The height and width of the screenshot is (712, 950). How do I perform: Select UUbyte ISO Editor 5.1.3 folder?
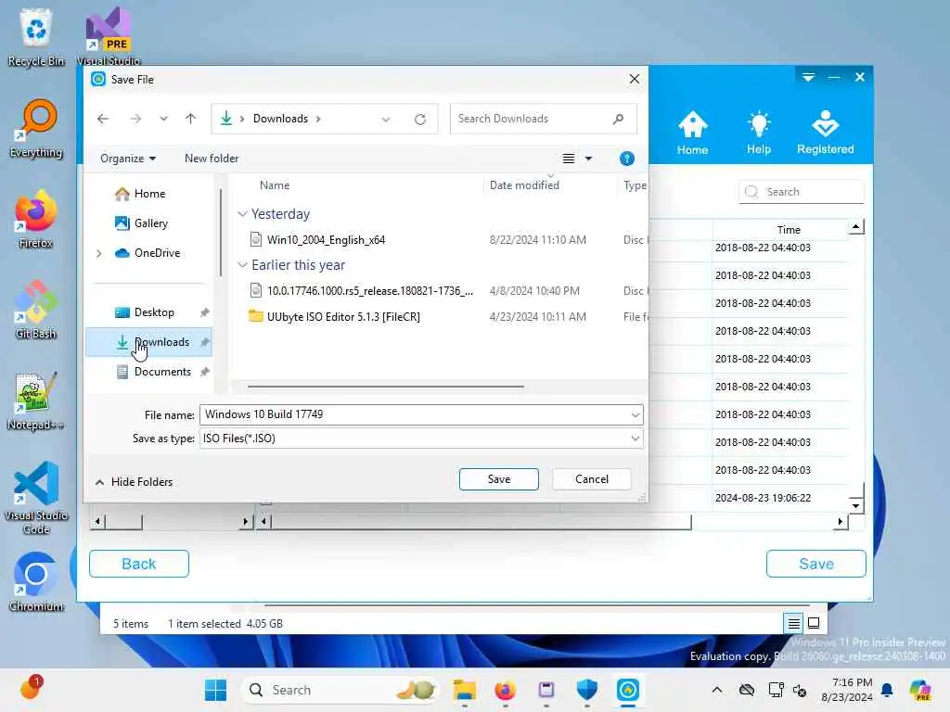(x=343, y=317)
